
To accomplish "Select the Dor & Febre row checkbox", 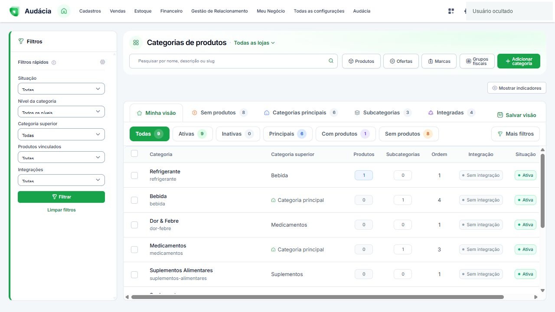I will (x=134, y=225).
